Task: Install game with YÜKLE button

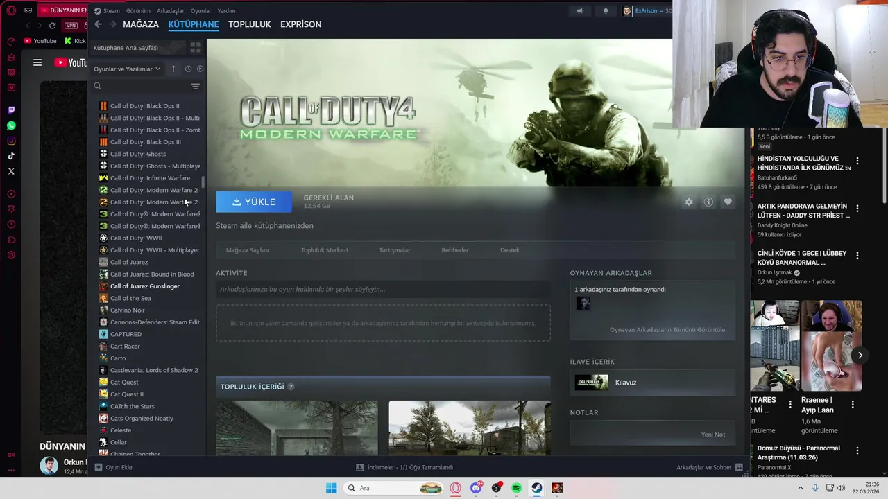Action: 254,202
